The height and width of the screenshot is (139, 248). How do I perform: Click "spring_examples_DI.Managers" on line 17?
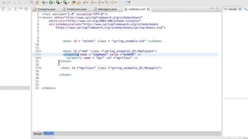click(x=135, y=68)
